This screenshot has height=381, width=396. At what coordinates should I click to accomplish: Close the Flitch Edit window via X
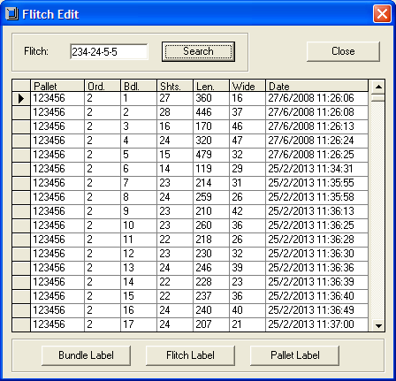[x=382, y=14]
